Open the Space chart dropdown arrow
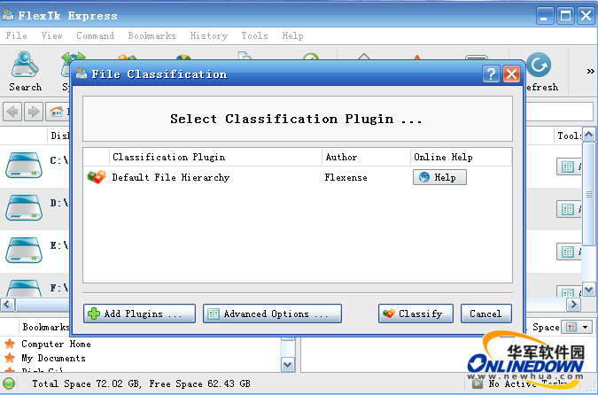598x395 pixels. tap(586, 327)
